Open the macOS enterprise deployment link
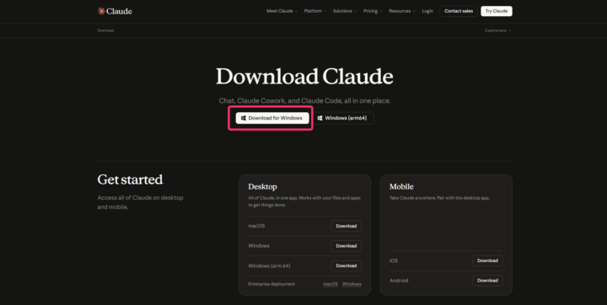This screenshot has height=305, width=607. pyautogui.click(x=330, y=284)
